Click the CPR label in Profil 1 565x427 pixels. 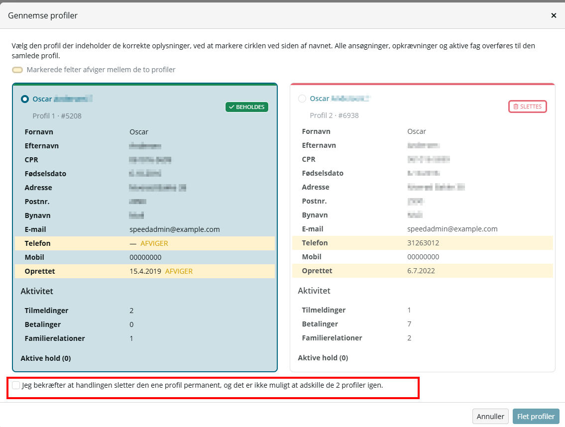click(x=31, y=160)
